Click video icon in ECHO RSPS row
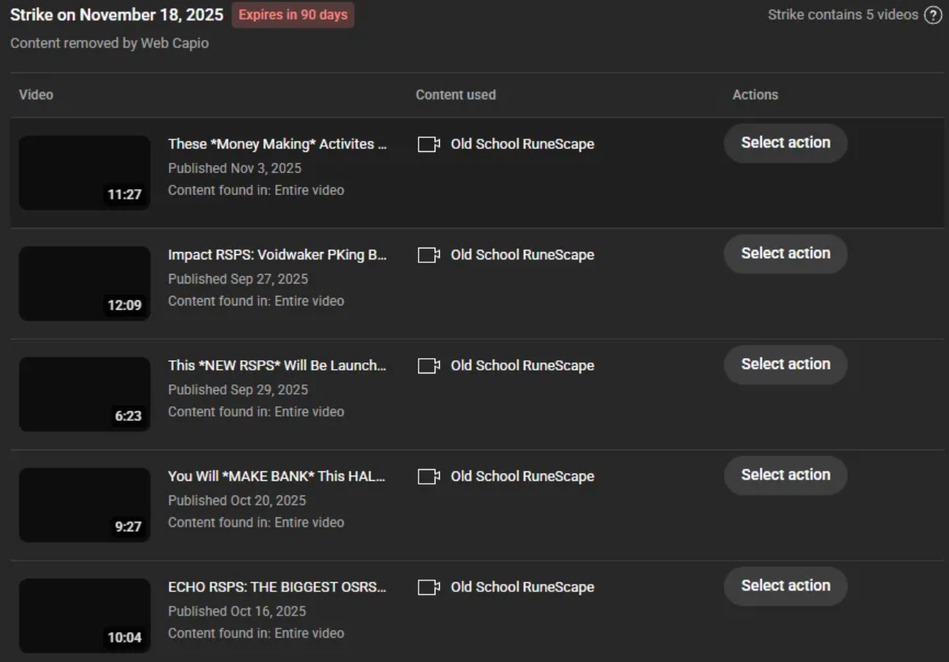 pyautogui.click(x=428, y=587)
